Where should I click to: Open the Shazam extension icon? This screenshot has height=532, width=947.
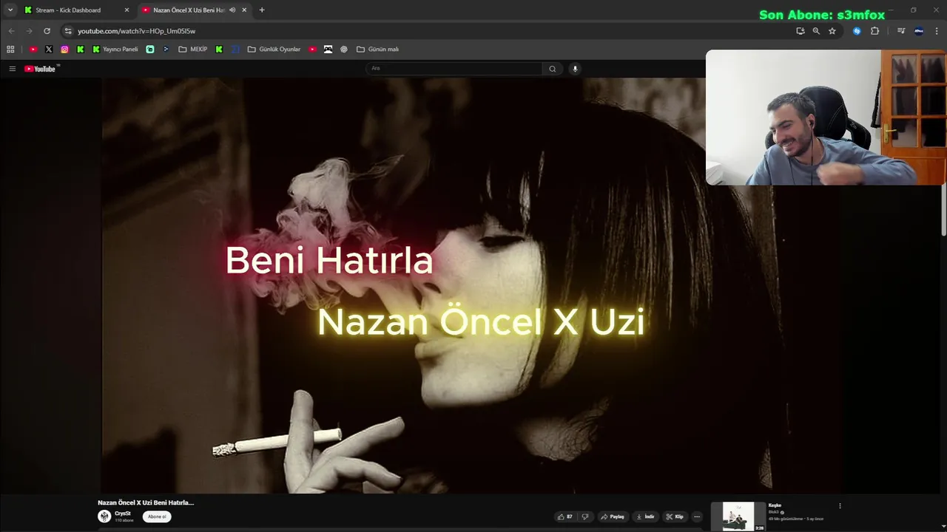857,31
